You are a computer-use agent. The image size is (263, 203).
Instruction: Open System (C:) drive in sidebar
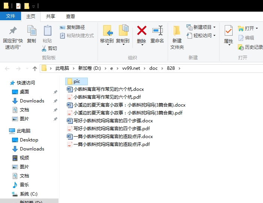coord(25,194)
